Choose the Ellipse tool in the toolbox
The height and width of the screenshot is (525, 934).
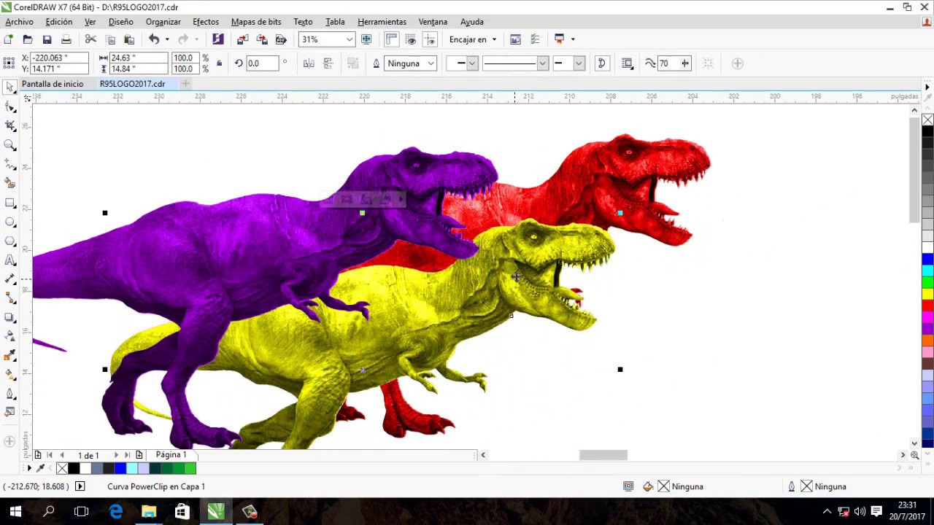coord(10,222)
